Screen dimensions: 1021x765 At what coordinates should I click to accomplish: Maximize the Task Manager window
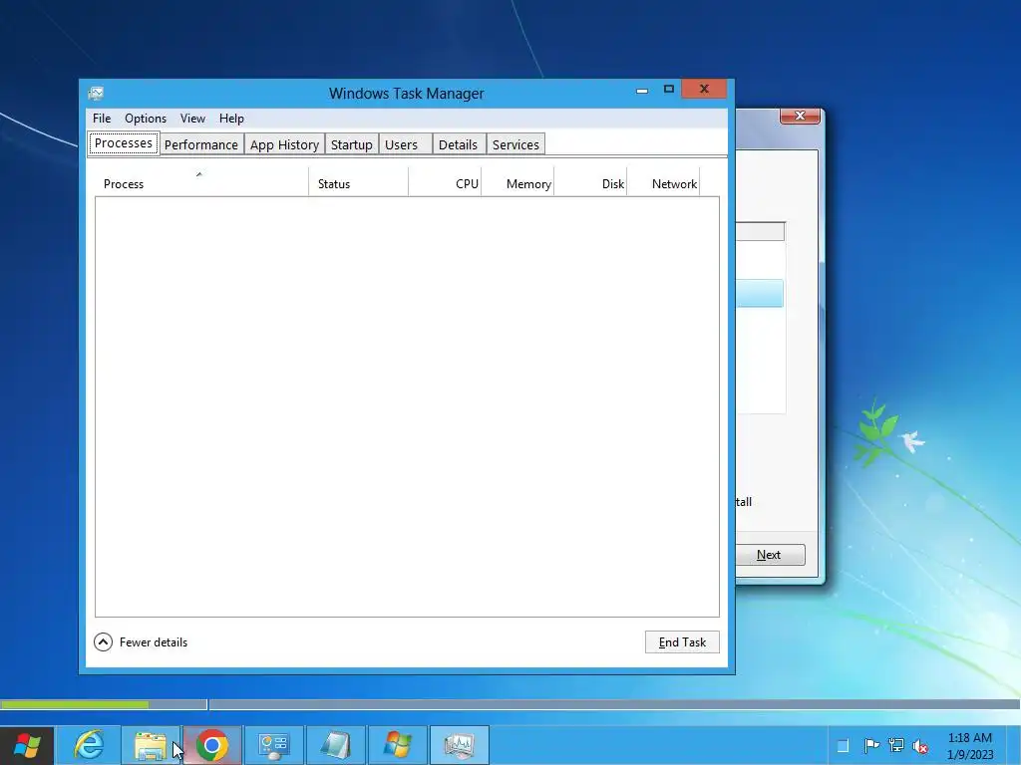(x=669, y=89)
